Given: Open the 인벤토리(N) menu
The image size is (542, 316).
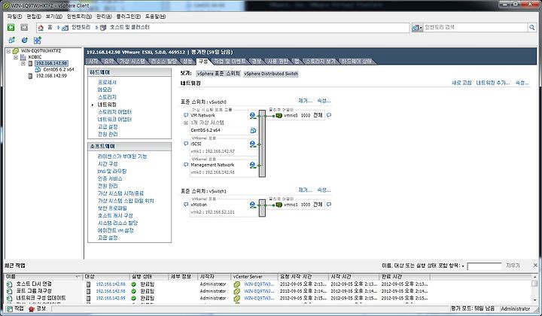Looking at the screenshot, I should point(80,17).
